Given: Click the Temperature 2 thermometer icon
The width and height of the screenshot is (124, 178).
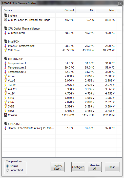Looking at the screenshot, I should [5, 67].
